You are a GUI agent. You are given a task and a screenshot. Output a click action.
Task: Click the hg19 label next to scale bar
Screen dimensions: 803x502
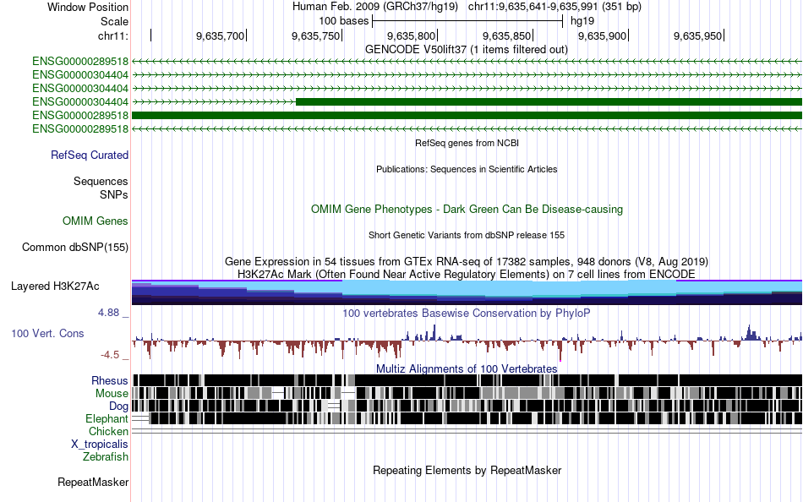[582, 21]
